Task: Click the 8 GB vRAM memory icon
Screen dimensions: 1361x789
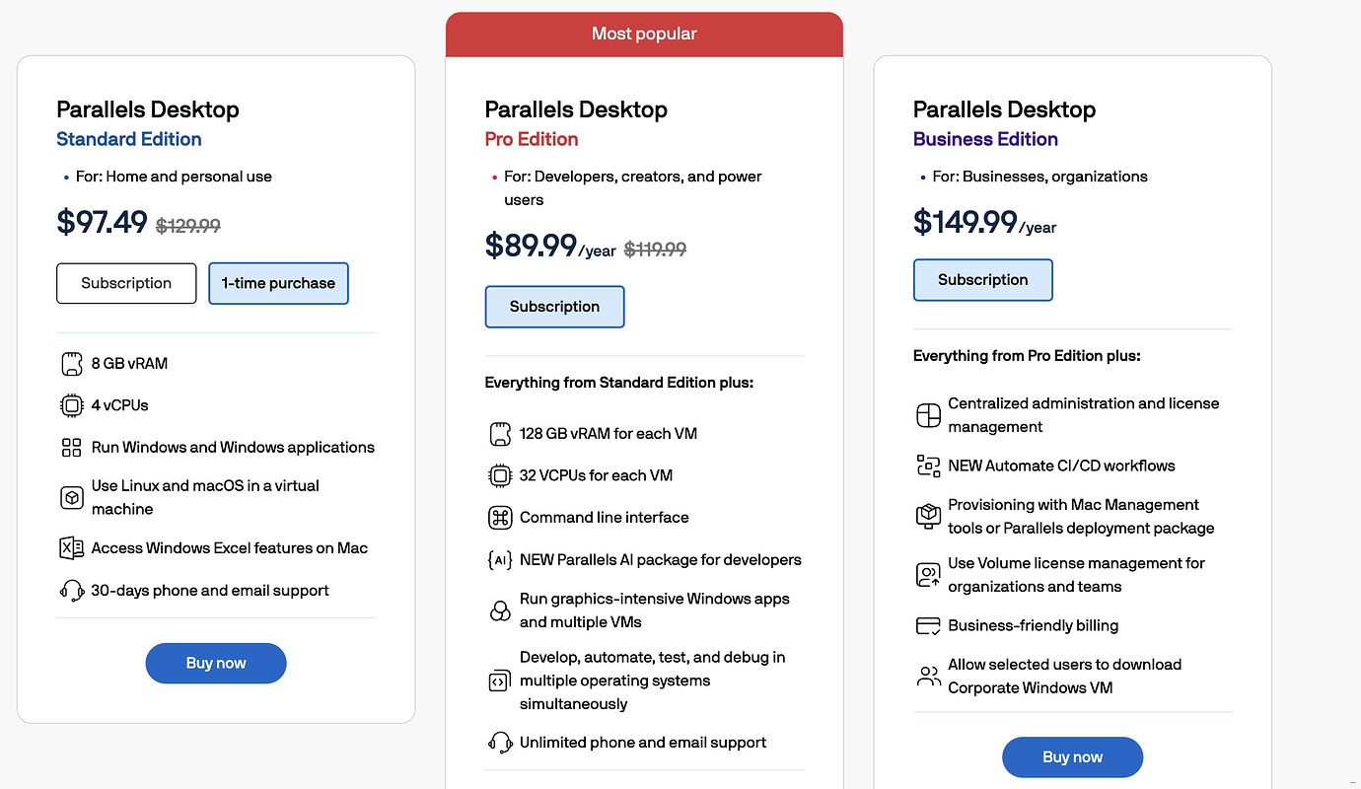Action: 72,364
